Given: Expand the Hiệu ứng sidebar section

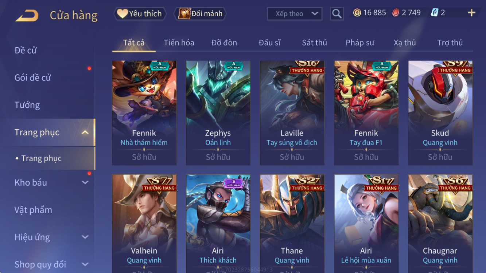Looking at the screenshot, I should coord(85,237).
